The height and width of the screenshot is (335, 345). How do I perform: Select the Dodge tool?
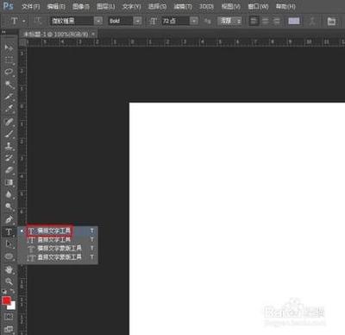click(9, 206)
